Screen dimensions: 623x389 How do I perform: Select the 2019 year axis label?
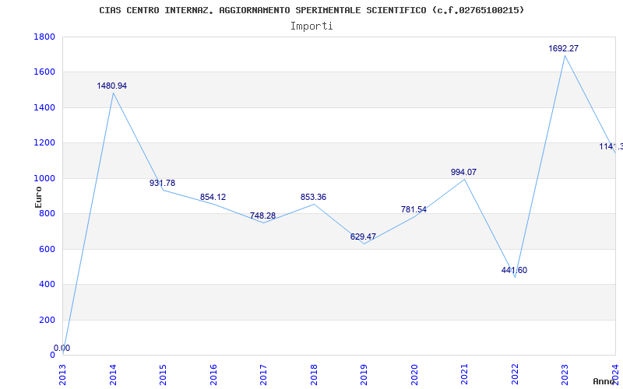click(x=364, y=374)
